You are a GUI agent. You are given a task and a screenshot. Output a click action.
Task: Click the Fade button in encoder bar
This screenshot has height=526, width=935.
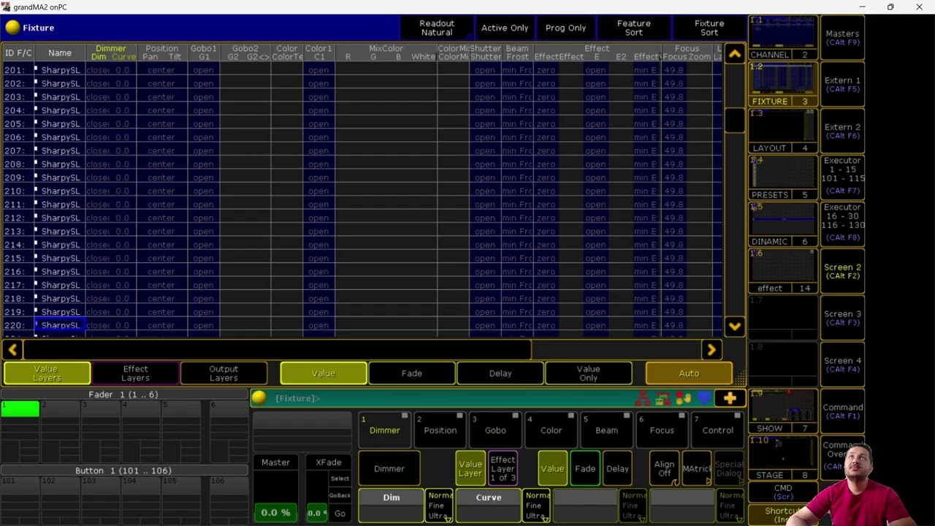(585, 468)
